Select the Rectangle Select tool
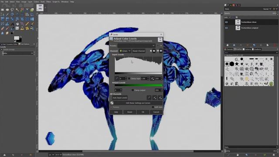 (3, 10)
